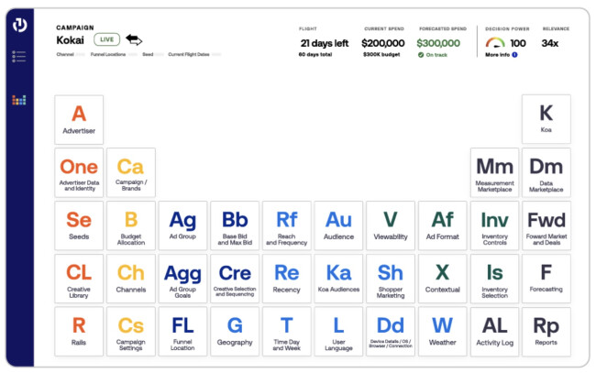Select the Channels tile

pyautogui.click(x=131, y=279)
